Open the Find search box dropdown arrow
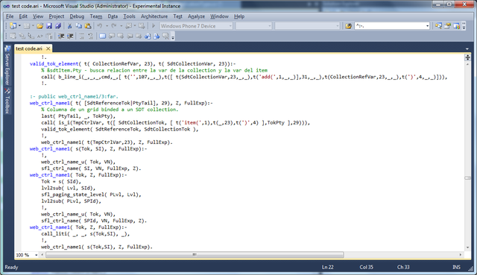477x275 pixels. 427,26
